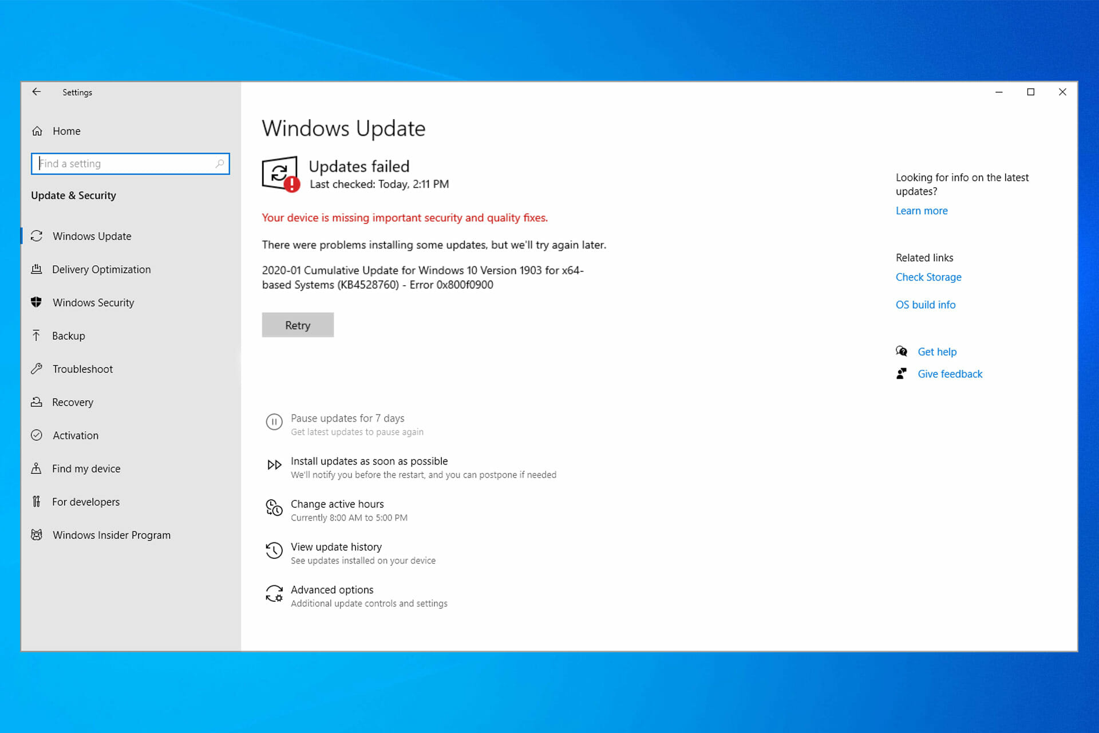Click the fast-forward install updates icon

[x=274, y=465]
